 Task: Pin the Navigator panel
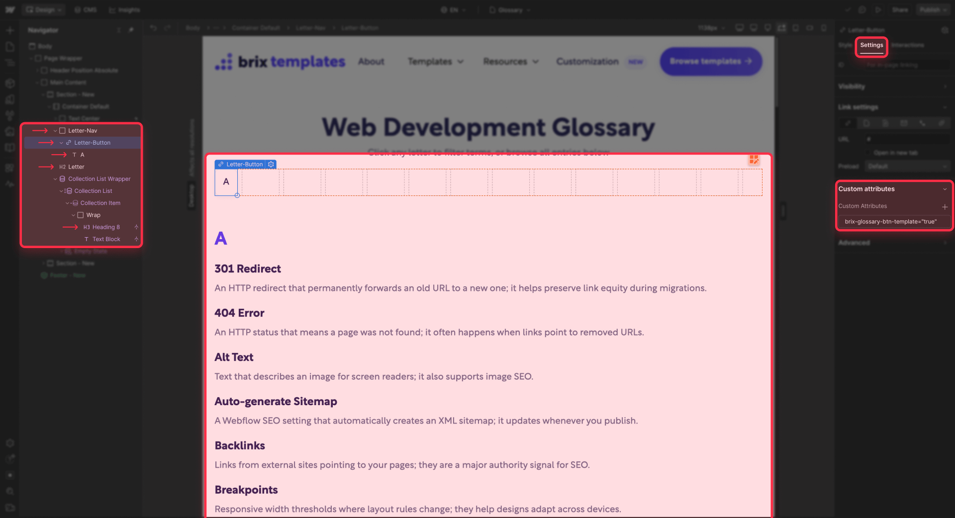tap(131, 30)
